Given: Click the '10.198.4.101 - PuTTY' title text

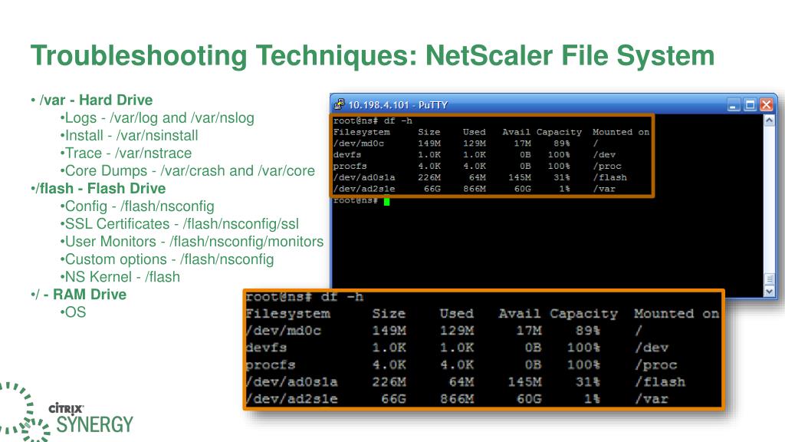Looking at the screenshot, I should click(398, 104).
